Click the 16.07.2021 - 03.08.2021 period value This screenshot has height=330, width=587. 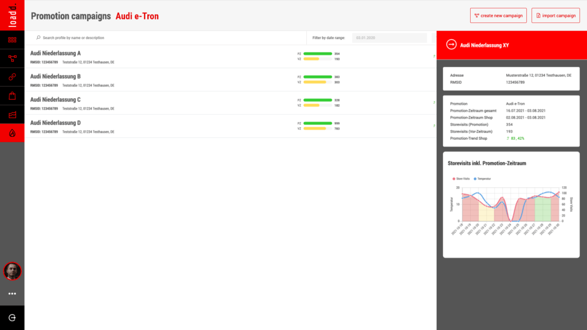526,111
